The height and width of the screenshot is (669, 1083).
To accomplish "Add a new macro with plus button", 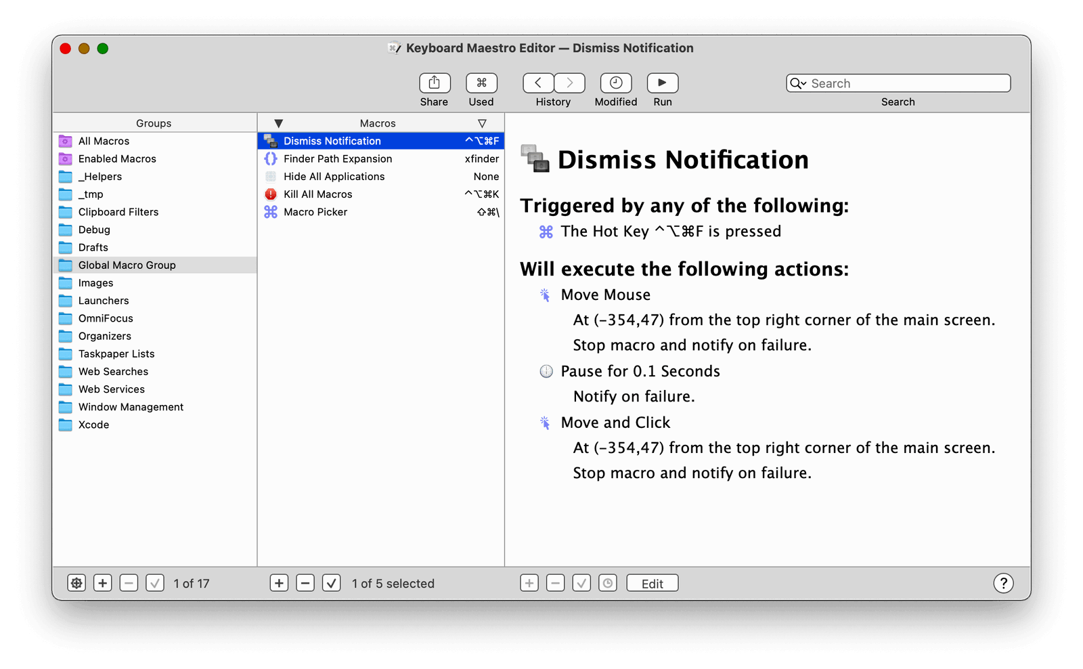I will point(279,583).
